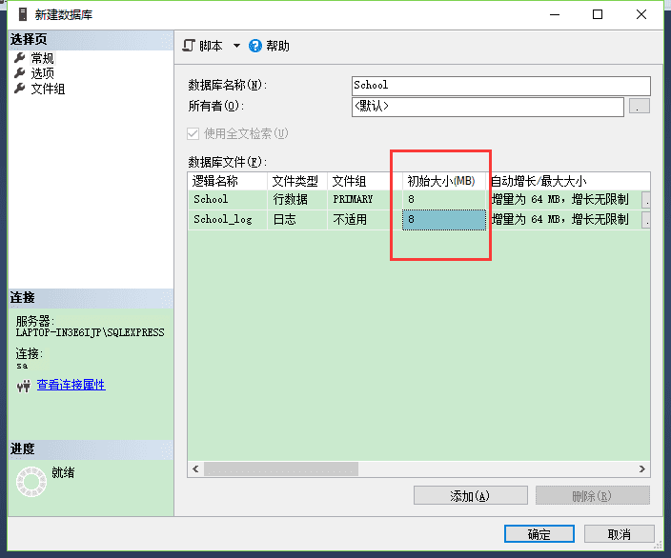Click the horizontal scrollbar right arrow

642,469
